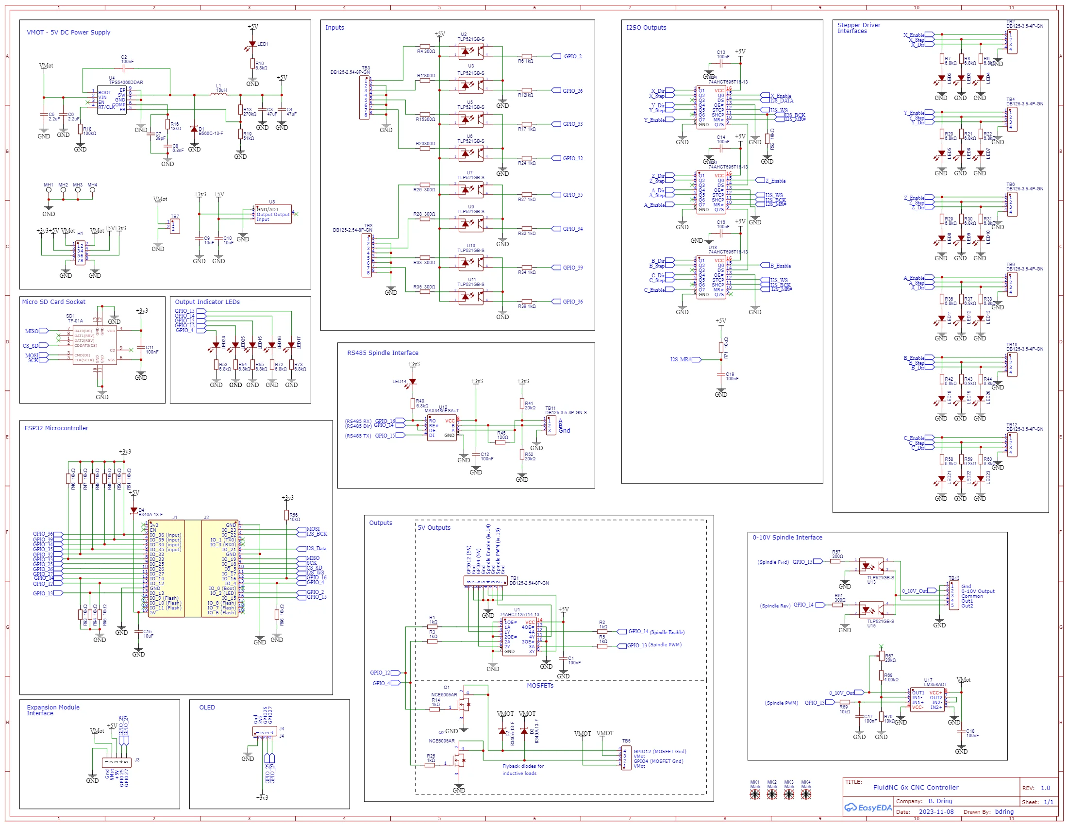Select the Q1 NCE6005AR MOSFET
This screenshot has width=1068, height=826.
coord(463,705)
